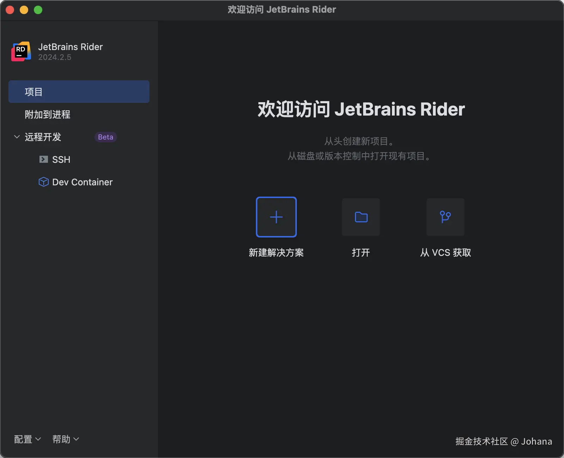Click the 新建解决方案 label
564x458 pixels.
(276, 253)
